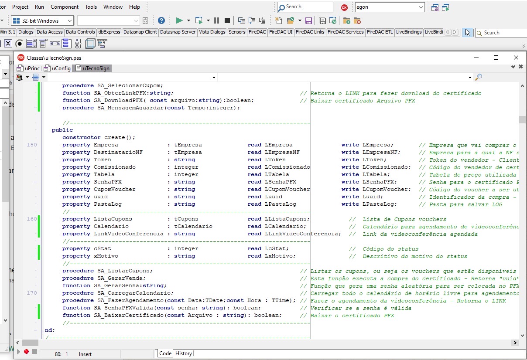This screenshot has height=360, width=527.
Task: Open the Component menu
Action: (65, 7)
